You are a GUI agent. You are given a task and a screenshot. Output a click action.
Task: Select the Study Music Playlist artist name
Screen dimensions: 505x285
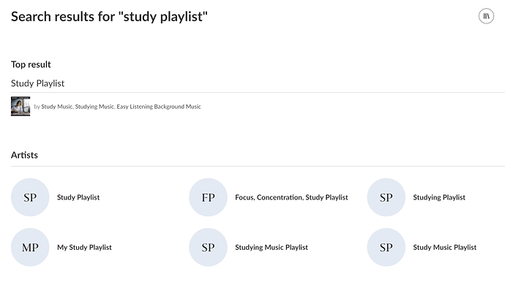(445, 247)
